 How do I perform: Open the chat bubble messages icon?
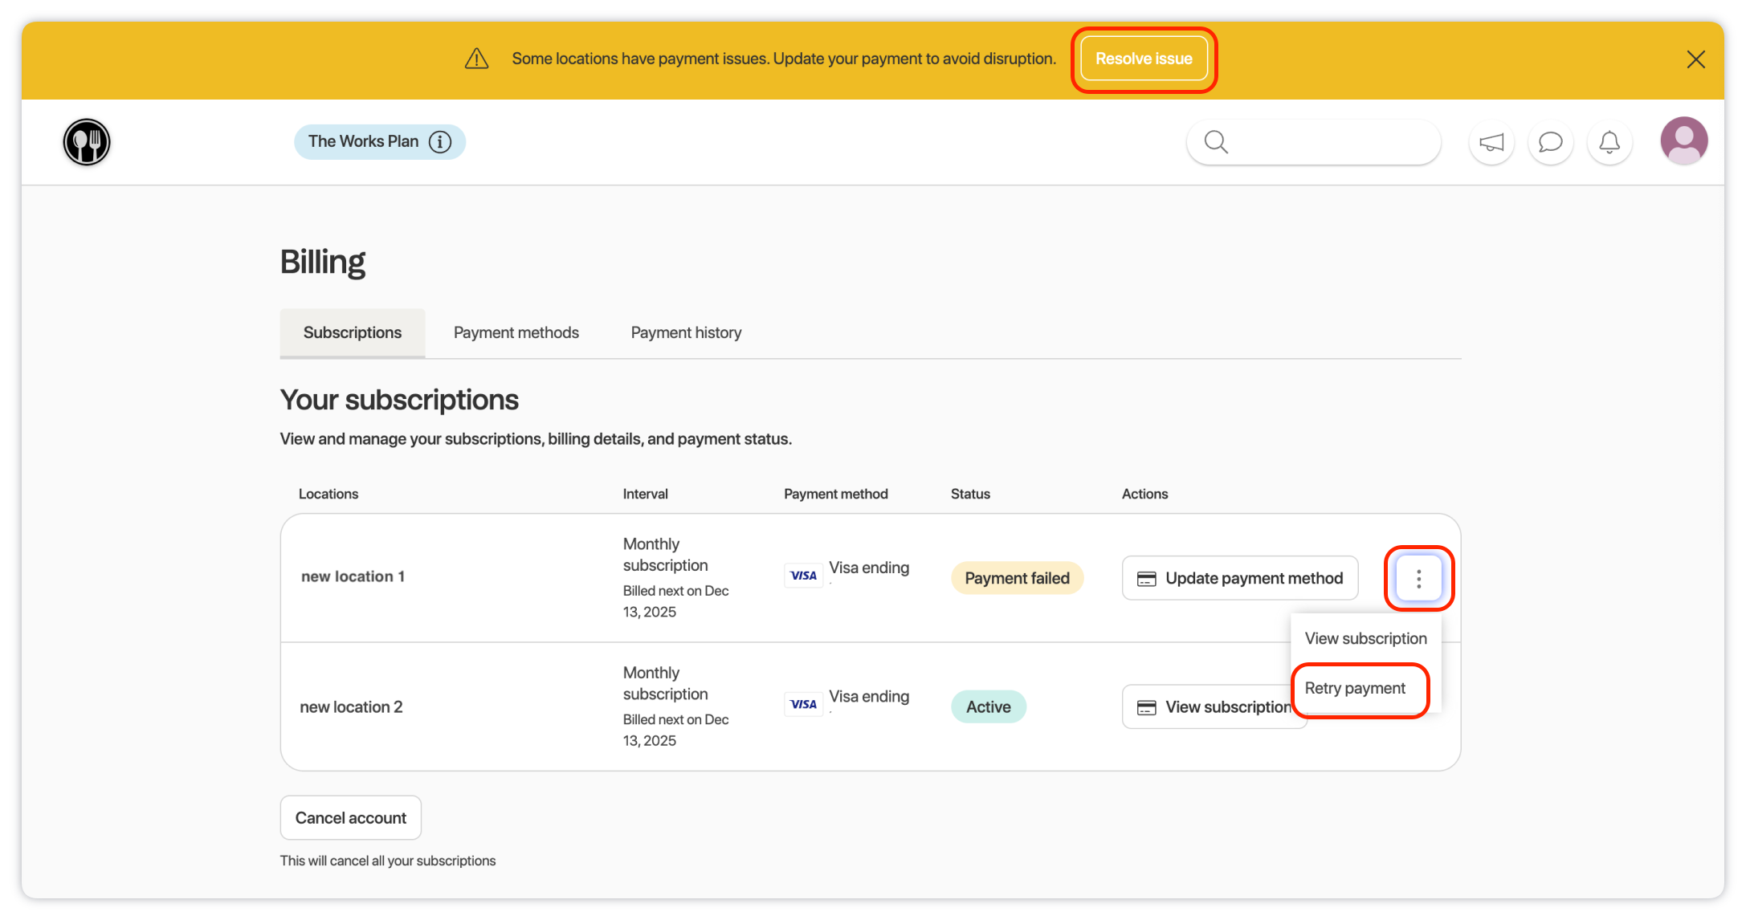(x=1550, y=142)
